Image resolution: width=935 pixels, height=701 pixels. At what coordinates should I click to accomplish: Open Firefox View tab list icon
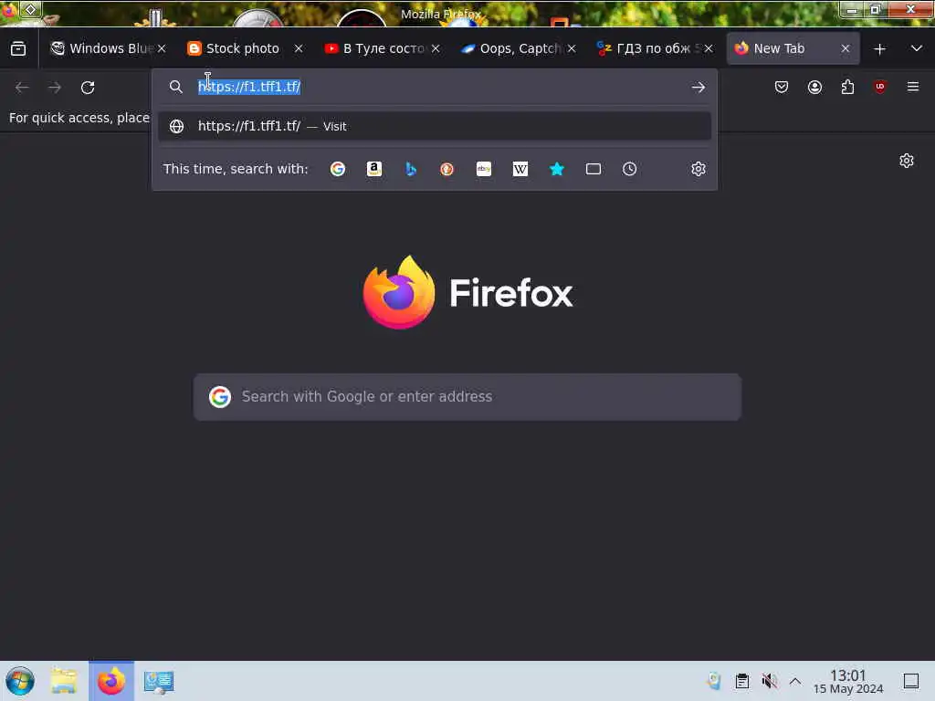coord(18,48)
